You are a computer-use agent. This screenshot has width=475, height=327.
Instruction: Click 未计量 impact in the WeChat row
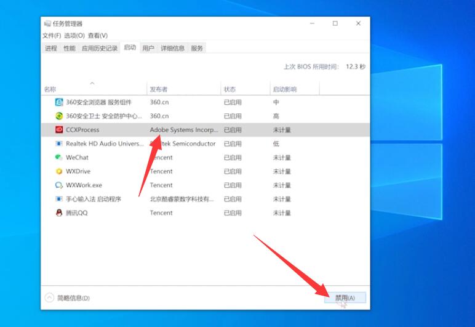pyautogui.click(x=282, y=157)
